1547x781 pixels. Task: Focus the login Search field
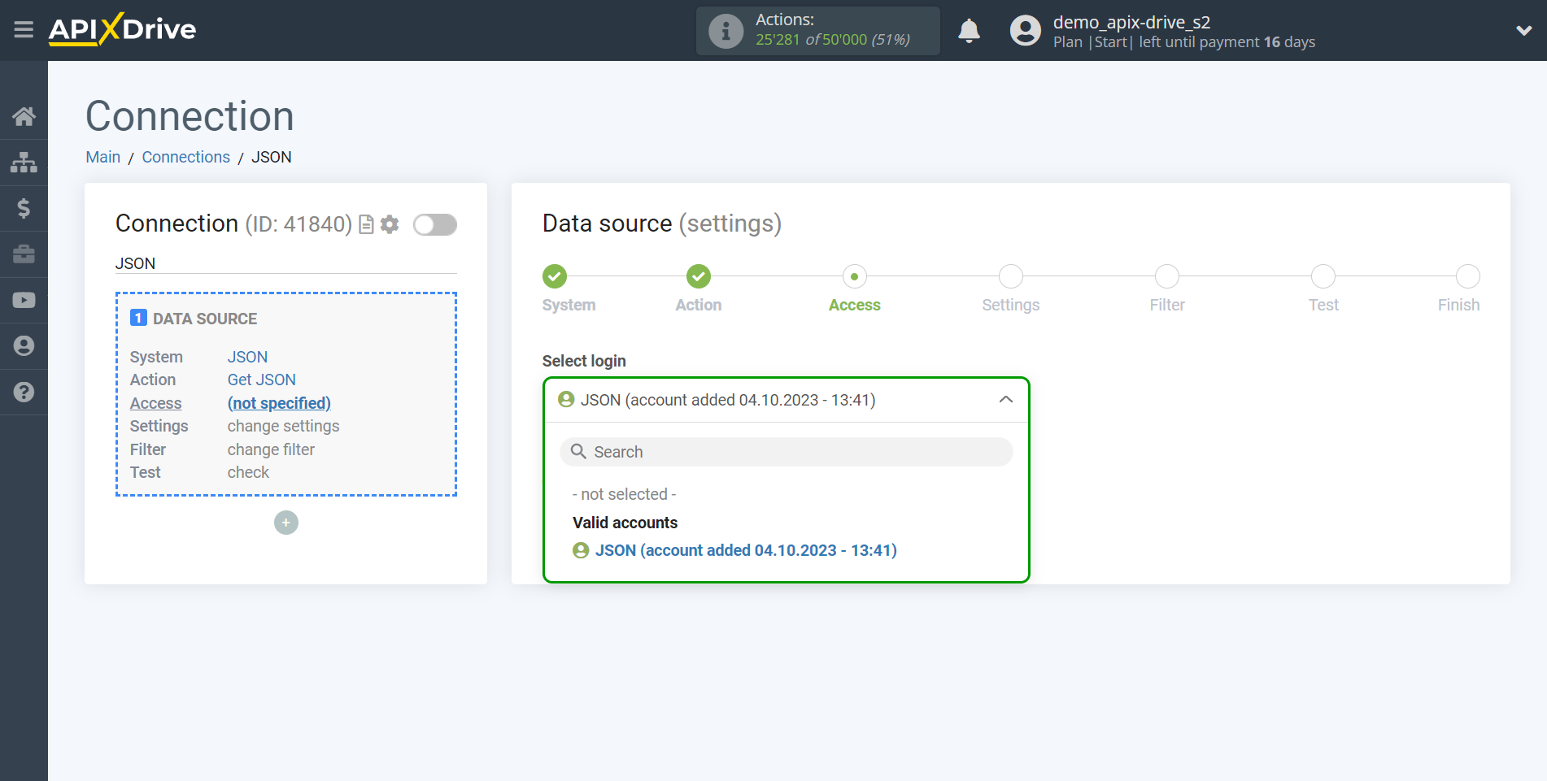click(x=786, y=452)
